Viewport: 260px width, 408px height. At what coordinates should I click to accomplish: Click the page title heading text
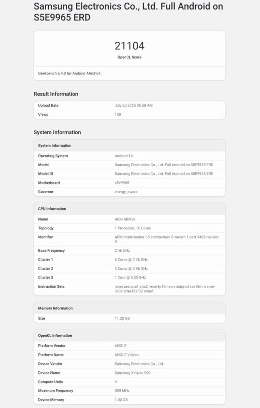[x=128, y=12]
